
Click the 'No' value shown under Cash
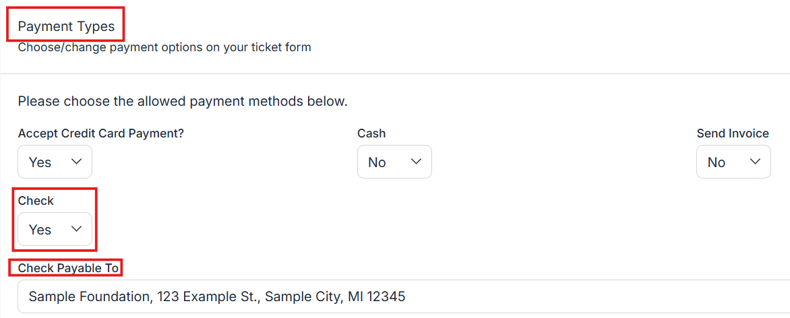[x=377, y=162]
